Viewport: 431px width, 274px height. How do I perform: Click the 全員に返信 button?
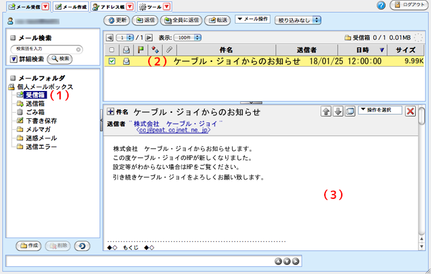point(181,20)
